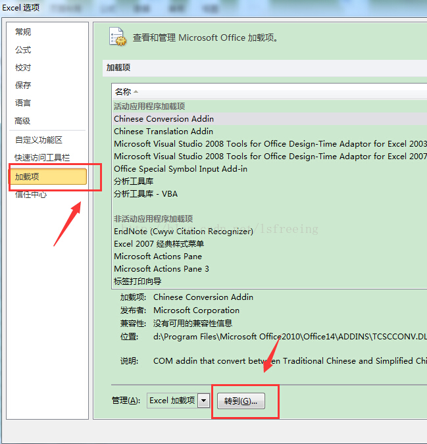
Task: Click the add-ins gear document icon
Action: pos(118,37)
